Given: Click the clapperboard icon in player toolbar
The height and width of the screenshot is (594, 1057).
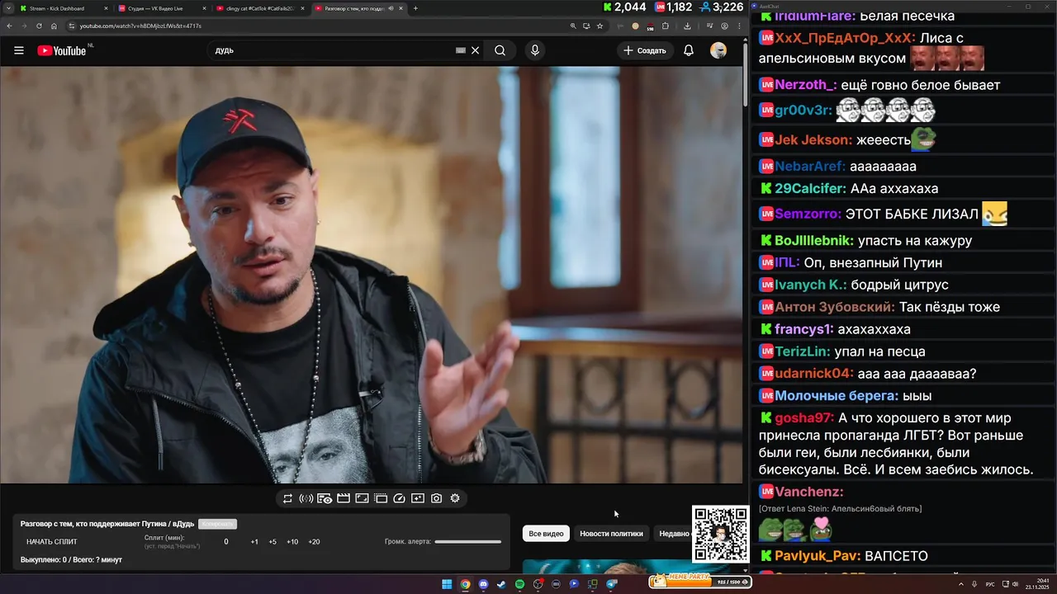Looking at the screenshot, I should [x=344, y=498].
